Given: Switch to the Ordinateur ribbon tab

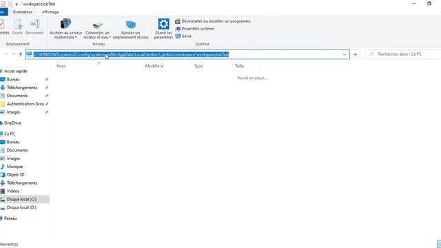Looking at the screenshot, I should coord(23,12).
